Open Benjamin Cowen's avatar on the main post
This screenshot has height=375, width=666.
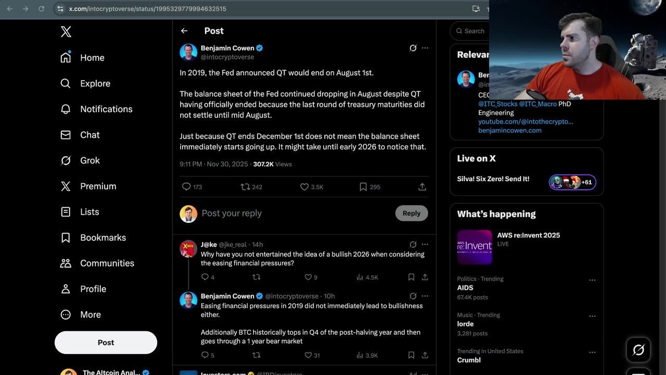tap(188, 52)
